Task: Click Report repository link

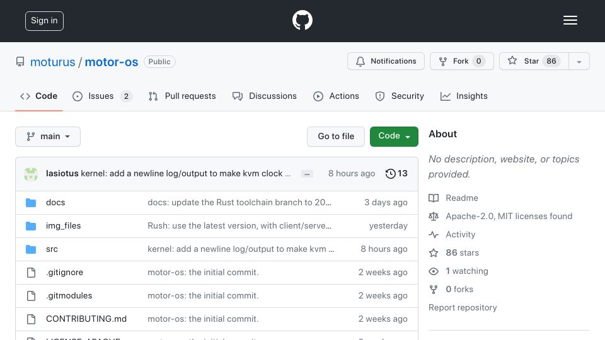Action: point(463,308)
